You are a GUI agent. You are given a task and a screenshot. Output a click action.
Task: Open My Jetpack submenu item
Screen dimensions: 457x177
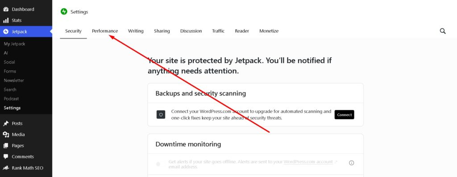click(x=15, y=44)
